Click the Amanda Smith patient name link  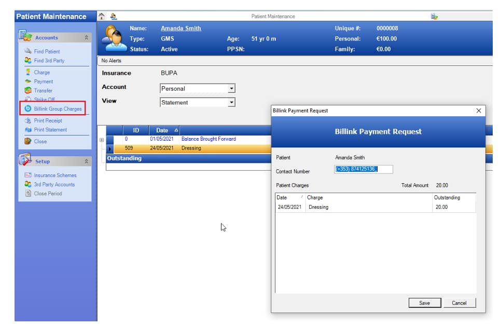[180, 29]
